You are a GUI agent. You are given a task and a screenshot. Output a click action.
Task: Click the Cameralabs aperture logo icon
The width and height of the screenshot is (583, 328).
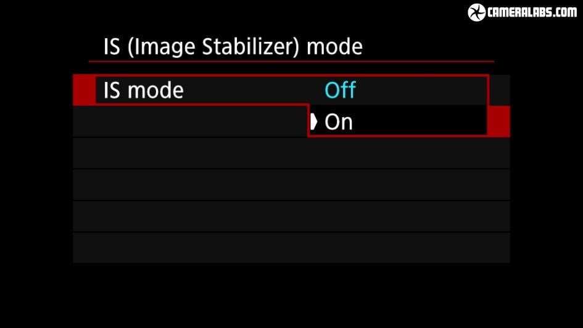(x=477, y=12)
